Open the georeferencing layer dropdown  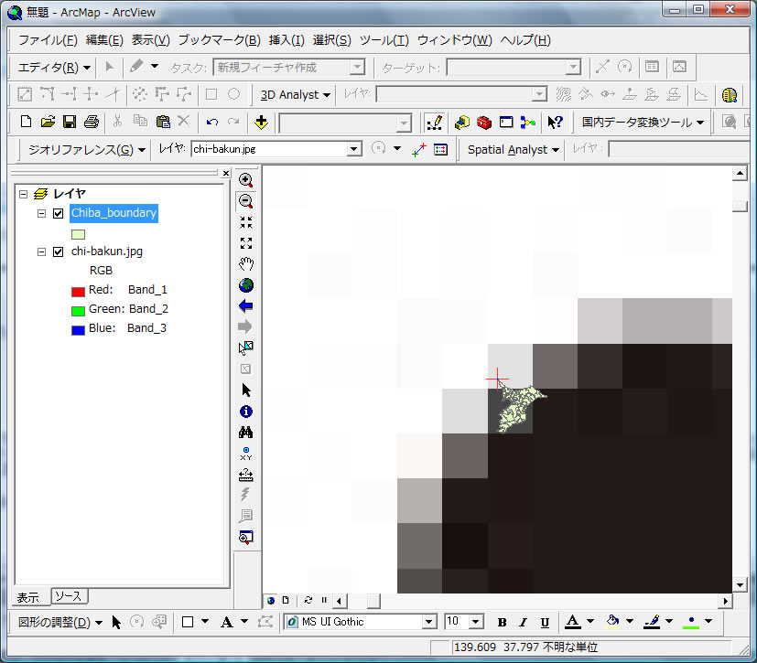(354, 149)
